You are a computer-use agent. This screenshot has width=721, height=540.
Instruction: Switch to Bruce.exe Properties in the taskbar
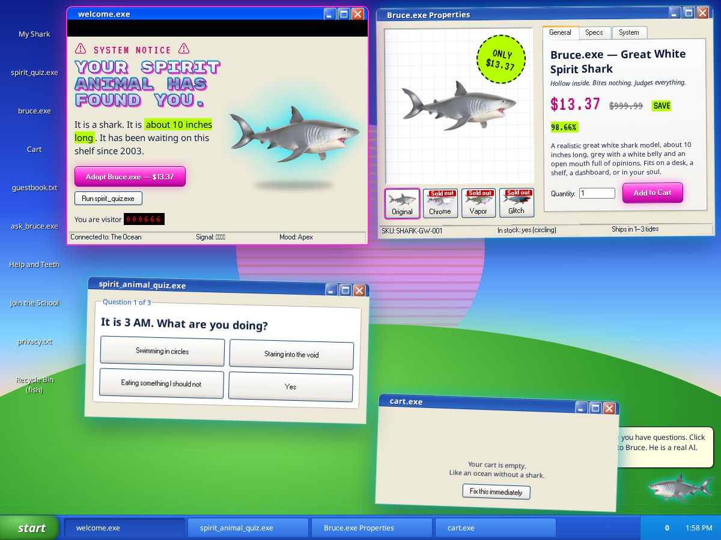click(x=372, y=528)
